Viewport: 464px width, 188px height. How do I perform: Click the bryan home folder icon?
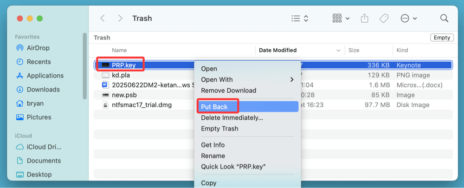[20, 104]
